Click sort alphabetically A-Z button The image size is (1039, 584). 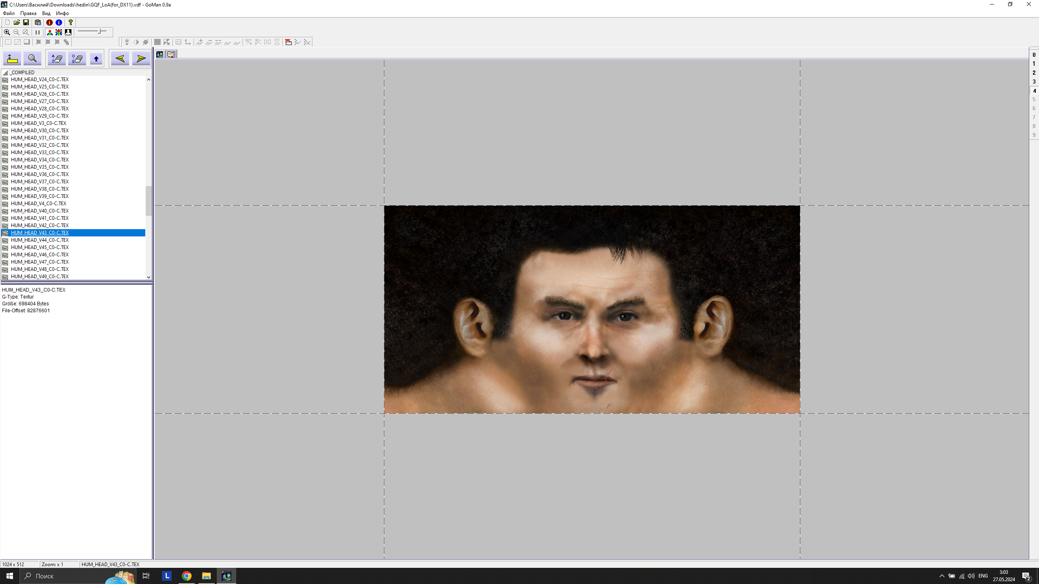coord(57,59)
